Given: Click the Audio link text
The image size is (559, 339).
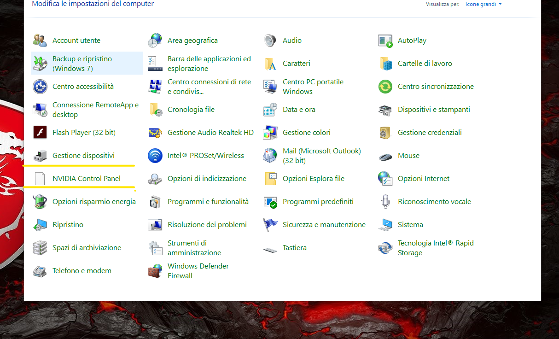Looking at the screenshot, I should pyautogui.click(x=292, y=41).
